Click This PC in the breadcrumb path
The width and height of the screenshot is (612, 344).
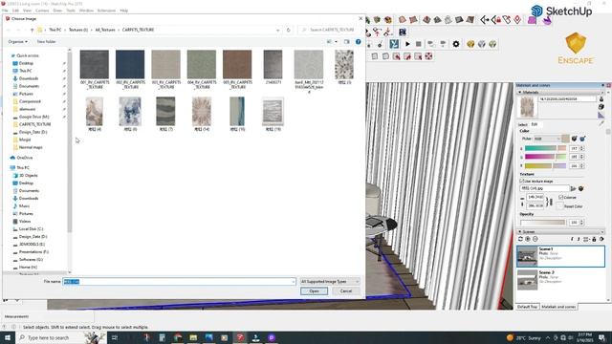(x=55, y=30)
